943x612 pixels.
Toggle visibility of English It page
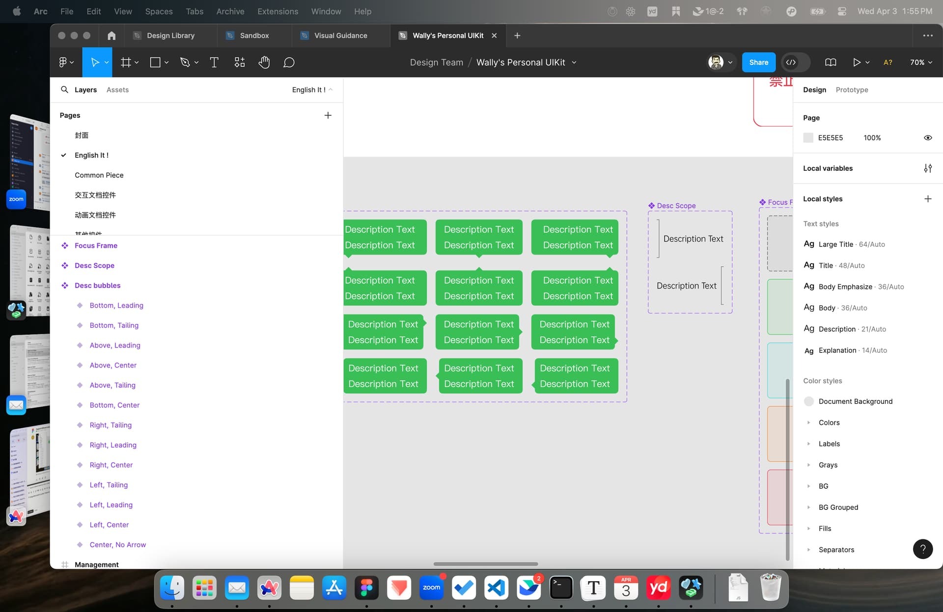click(64, 155)
